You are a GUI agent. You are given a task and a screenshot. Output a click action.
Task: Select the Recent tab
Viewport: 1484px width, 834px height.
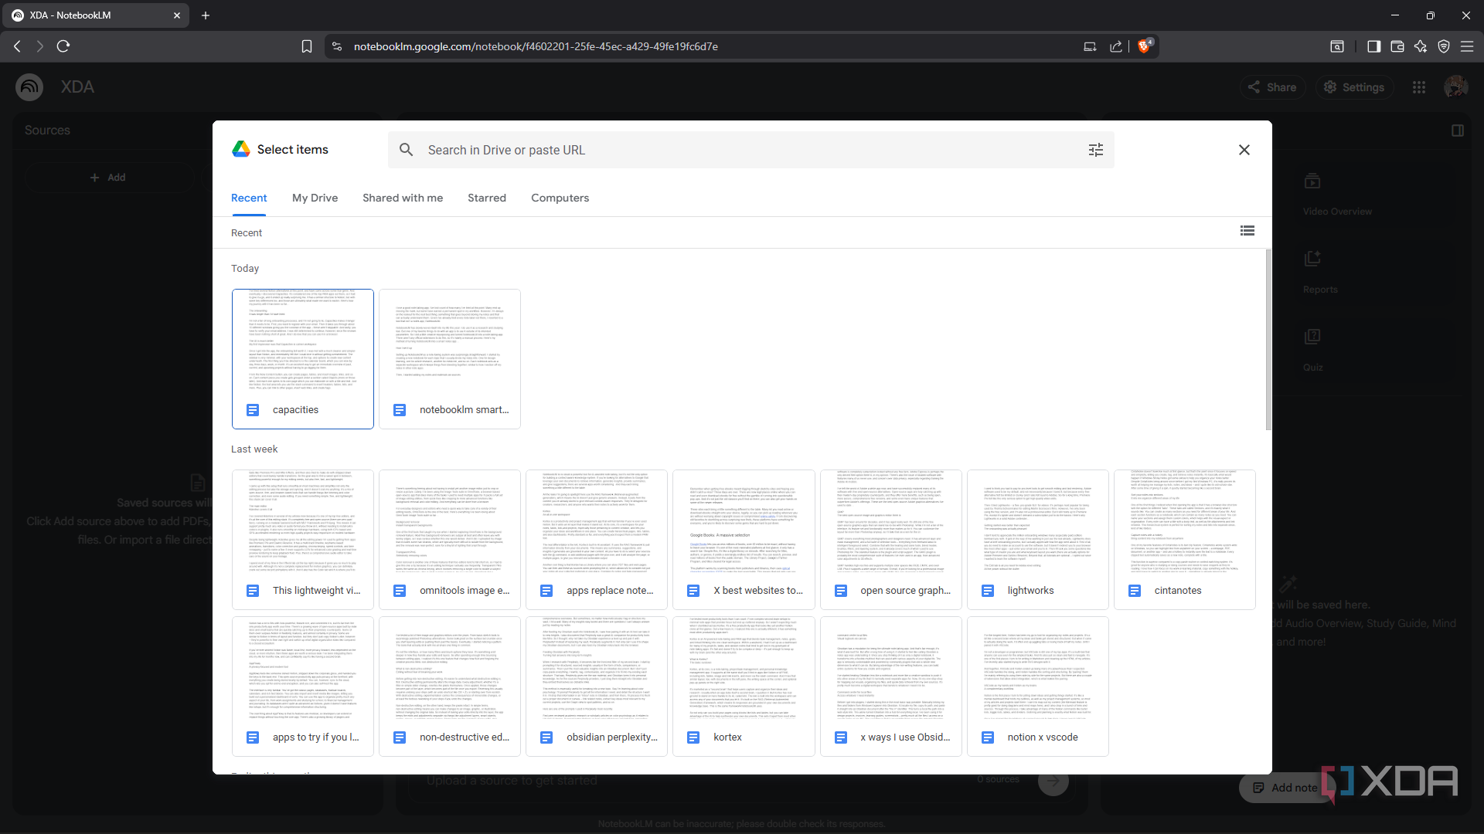pos(249,198)
